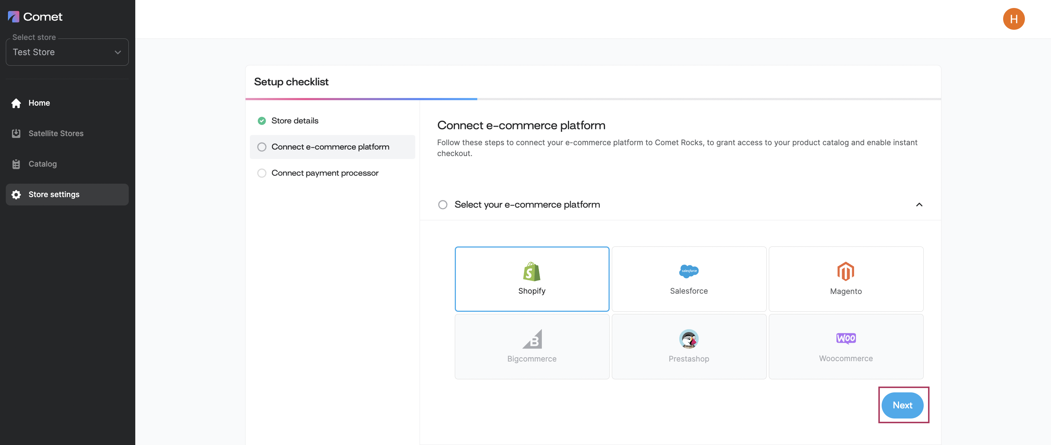This screenshot has width=1051, height=445.
Task: Click the Next button
Action: click(902, 405)
